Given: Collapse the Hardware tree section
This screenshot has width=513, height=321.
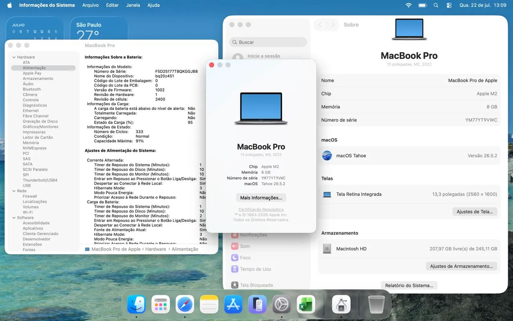Looking at the screenshot, I should click(14, 57).
